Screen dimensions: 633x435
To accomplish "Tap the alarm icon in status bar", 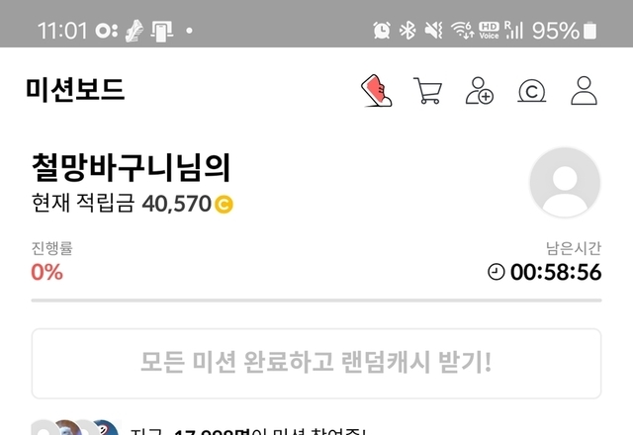I will pyautogui.click(x=382, y=31).
